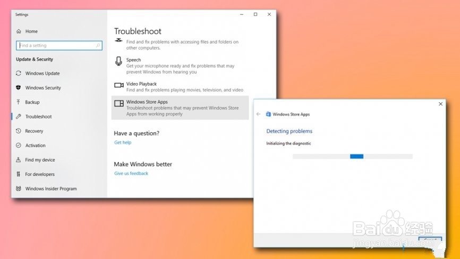Select the Video Playback troubleshooter entry
This screenshot has height=259, width=460.
click(x=180, y=87)
